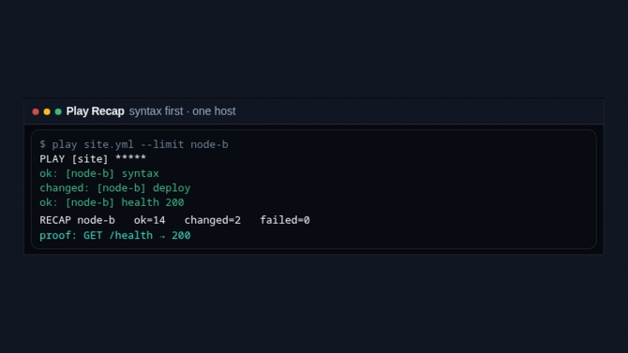
Task: Click the "changed=2" recap value
Action: pyautogui.click(x=213, y=220)
